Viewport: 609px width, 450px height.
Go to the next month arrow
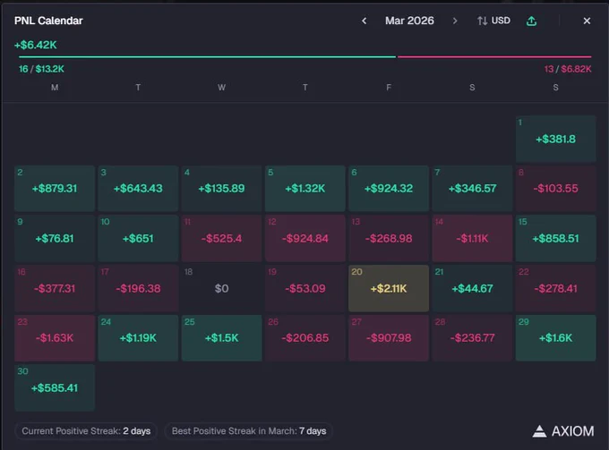455,21
